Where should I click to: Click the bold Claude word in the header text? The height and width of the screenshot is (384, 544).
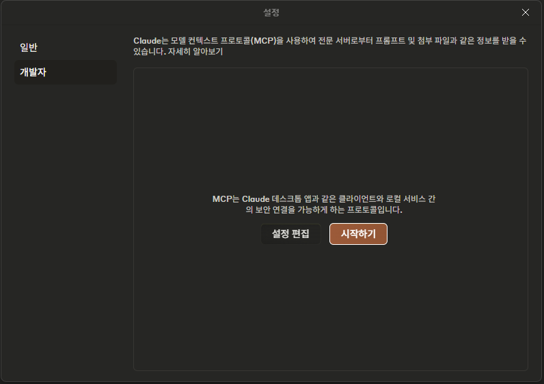[x=148, y=41]
